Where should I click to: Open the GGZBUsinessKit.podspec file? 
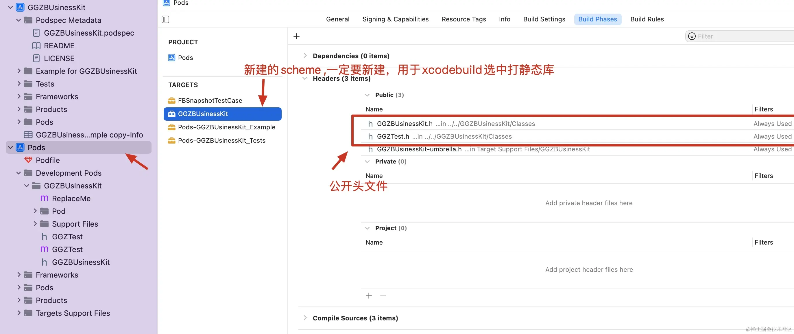[x=89, y=33]
